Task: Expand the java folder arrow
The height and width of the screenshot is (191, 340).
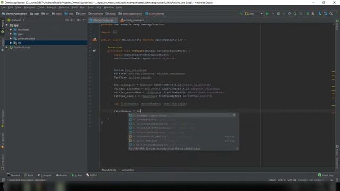Action: point(11,34)
